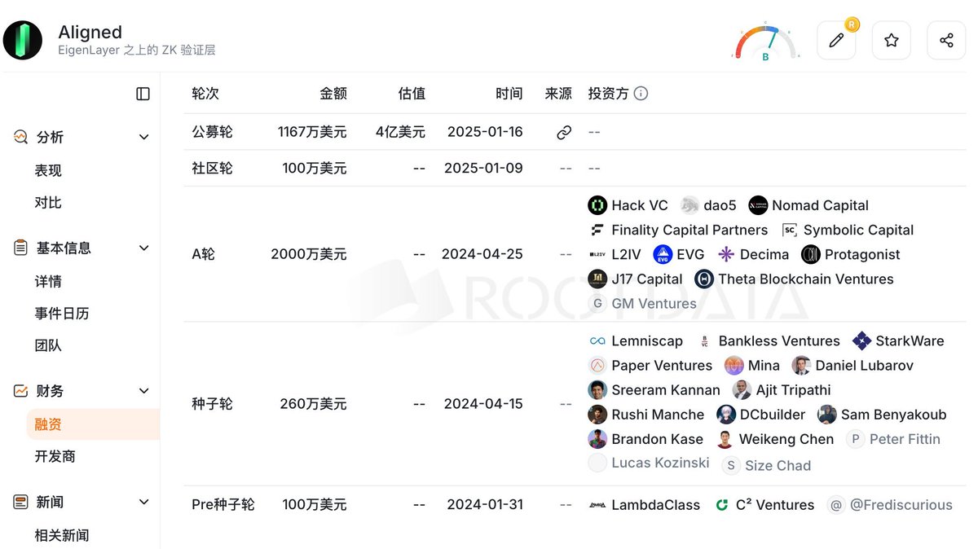Open 开发商 in the sidebar
Viewport: 978px width, 549px height.
[55, 456]
